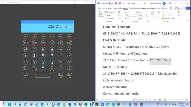Select the feet (ft) unit key
191x107 pixels.
coord(25,56)
